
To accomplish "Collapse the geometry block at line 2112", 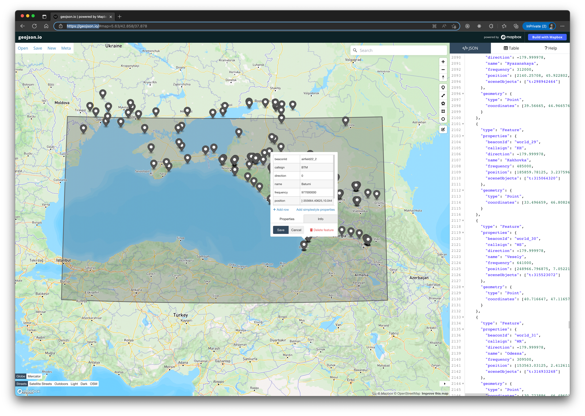I will point(463,190).
